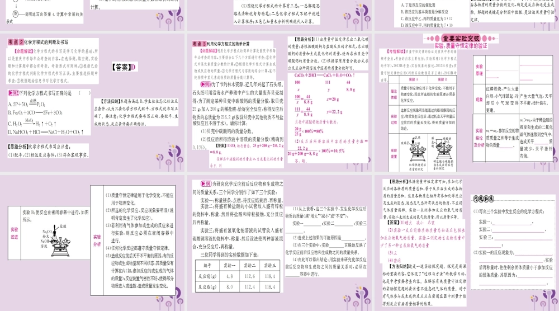Select the 【答案】D answer text
Viewport: 559px width, 311px height.
coord(124,67)
